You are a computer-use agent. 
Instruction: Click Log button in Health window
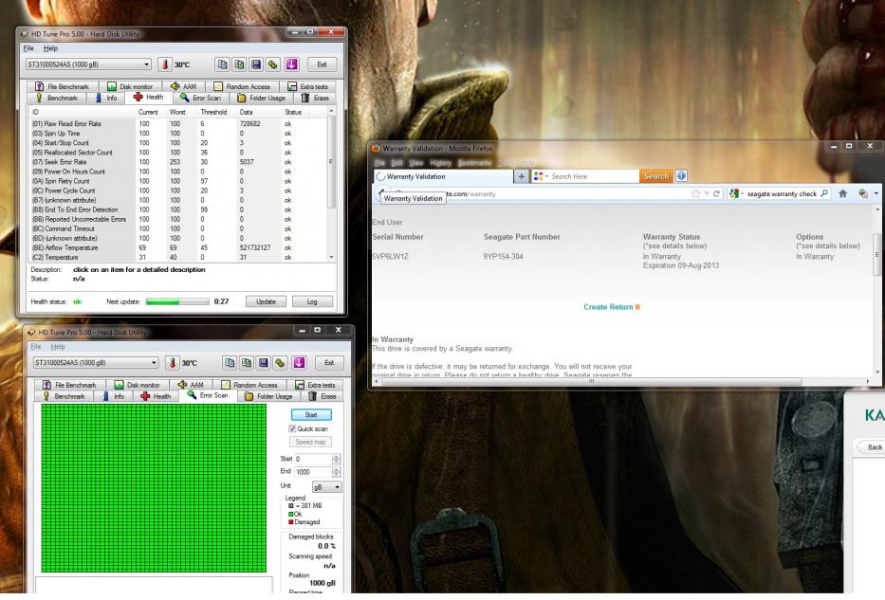(x=312, y=301)
